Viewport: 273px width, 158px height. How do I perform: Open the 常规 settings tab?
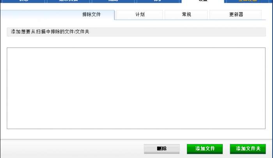[186, 15]
